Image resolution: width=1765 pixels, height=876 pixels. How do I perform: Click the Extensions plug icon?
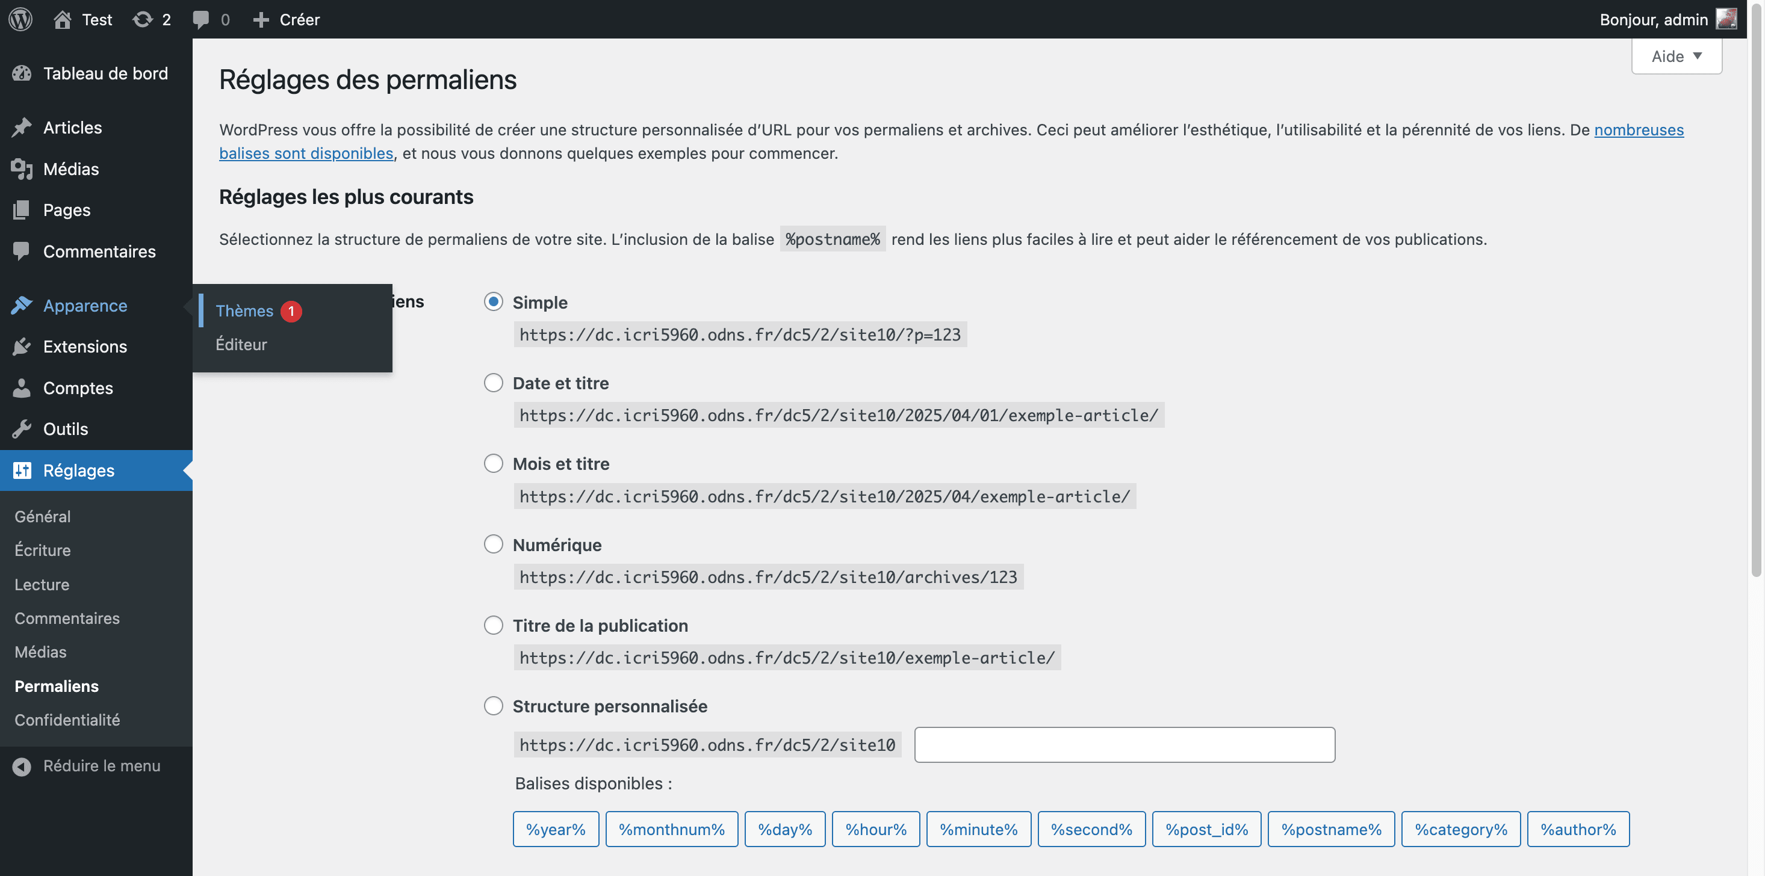22,347
